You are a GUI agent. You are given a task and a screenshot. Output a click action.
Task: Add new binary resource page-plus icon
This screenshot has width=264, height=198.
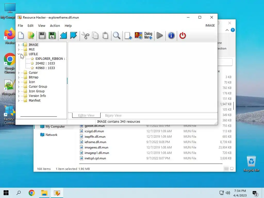coord(128,36)
